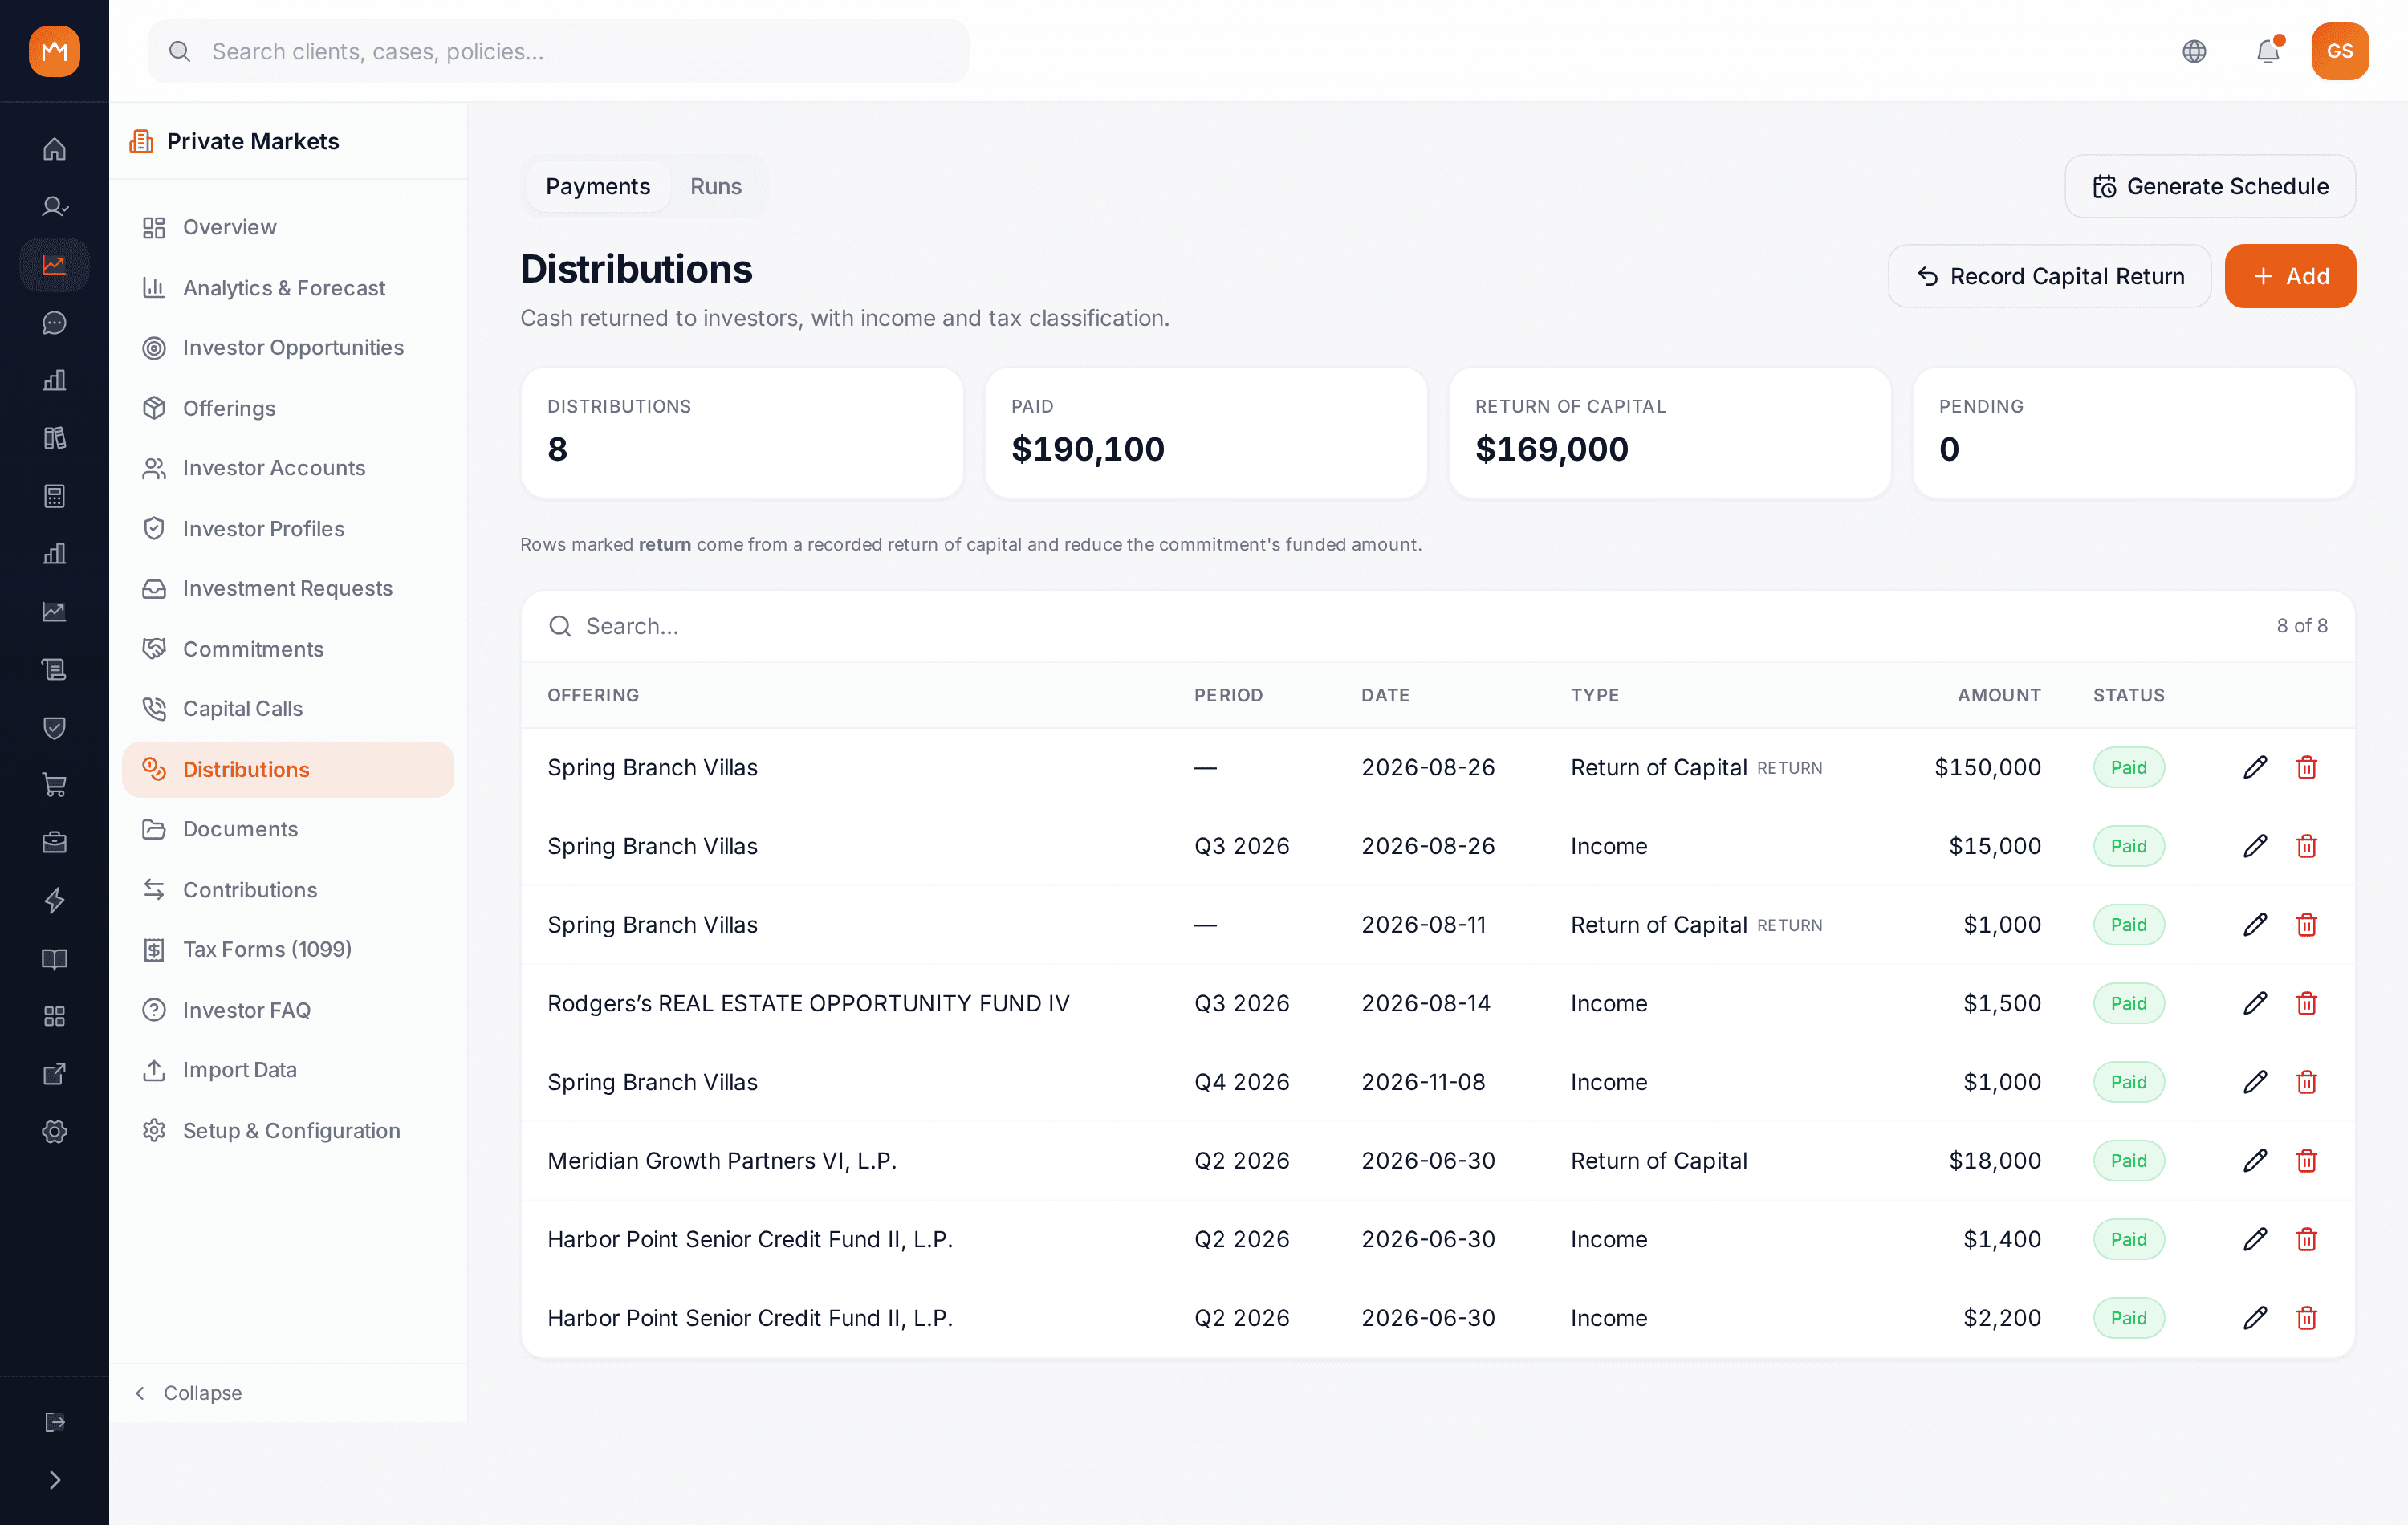Open Investor FAQ in the sidebar

(288, 1010)
